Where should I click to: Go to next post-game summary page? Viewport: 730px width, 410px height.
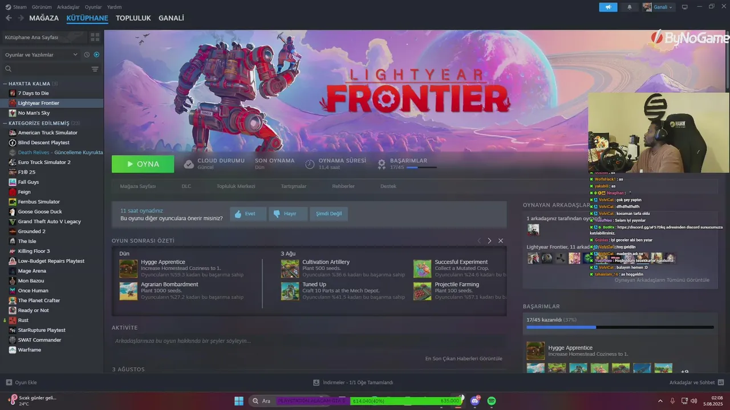click(x=489, y=241)
